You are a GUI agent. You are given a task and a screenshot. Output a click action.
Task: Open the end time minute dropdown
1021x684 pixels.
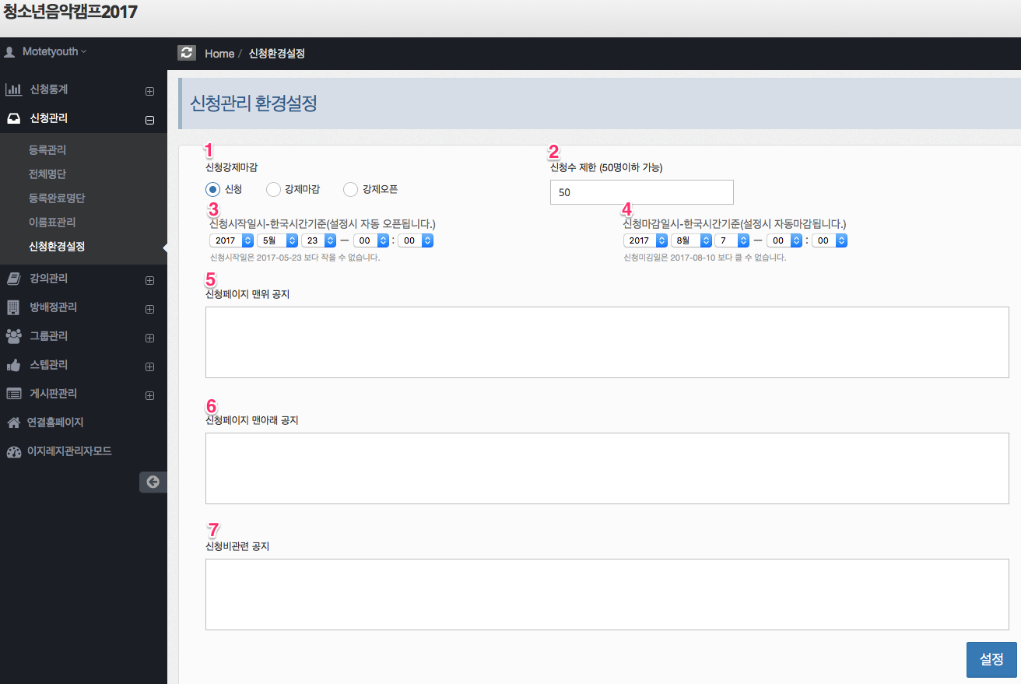coord(830,240)
